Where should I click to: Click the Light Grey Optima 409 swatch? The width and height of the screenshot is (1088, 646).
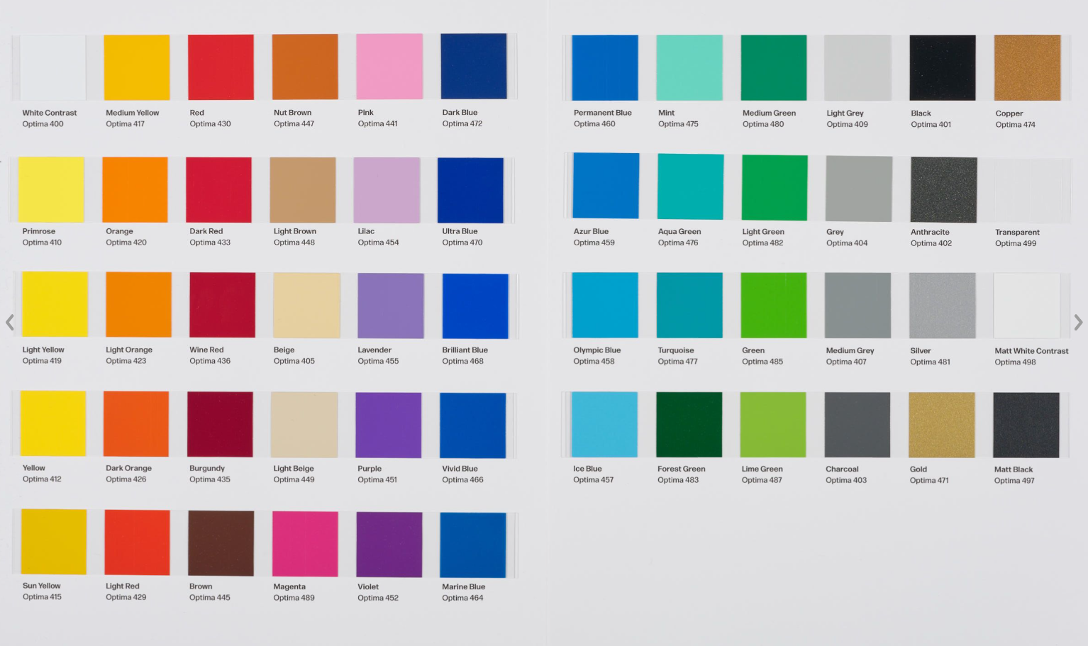857,67
